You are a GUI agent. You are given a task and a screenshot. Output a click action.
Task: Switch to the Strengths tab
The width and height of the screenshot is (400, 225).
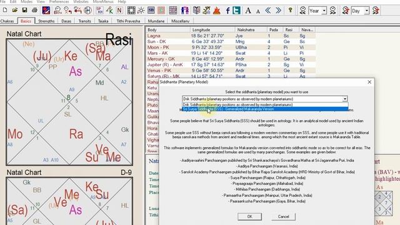point(46,21)
